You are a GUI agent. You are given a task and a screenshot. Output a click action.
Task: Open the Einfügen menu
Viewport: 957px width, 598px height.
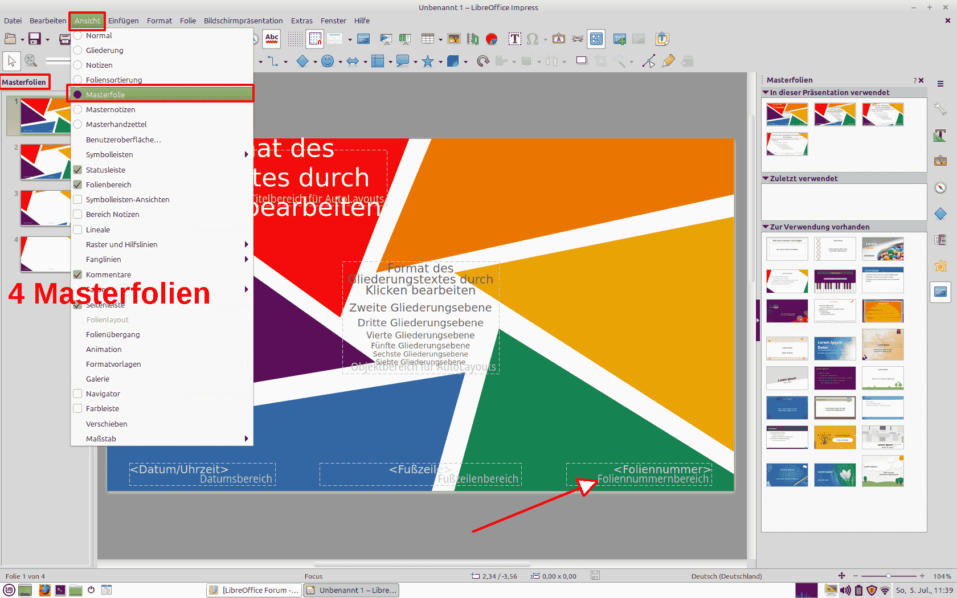(x=124, y=21)
